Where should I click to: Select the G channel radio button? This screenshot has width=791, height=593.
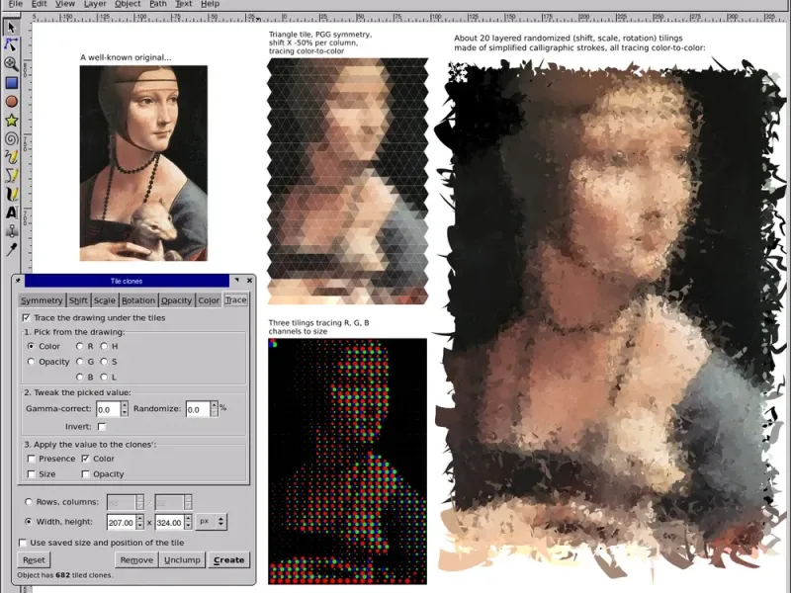pos(80,362)
